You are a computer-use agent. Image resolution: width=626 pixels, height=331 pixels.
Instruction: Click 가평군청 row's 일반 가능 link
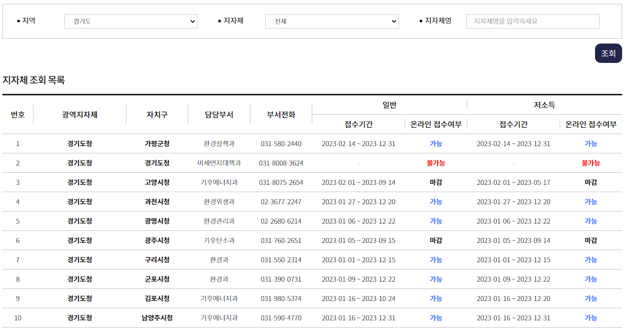436,144
